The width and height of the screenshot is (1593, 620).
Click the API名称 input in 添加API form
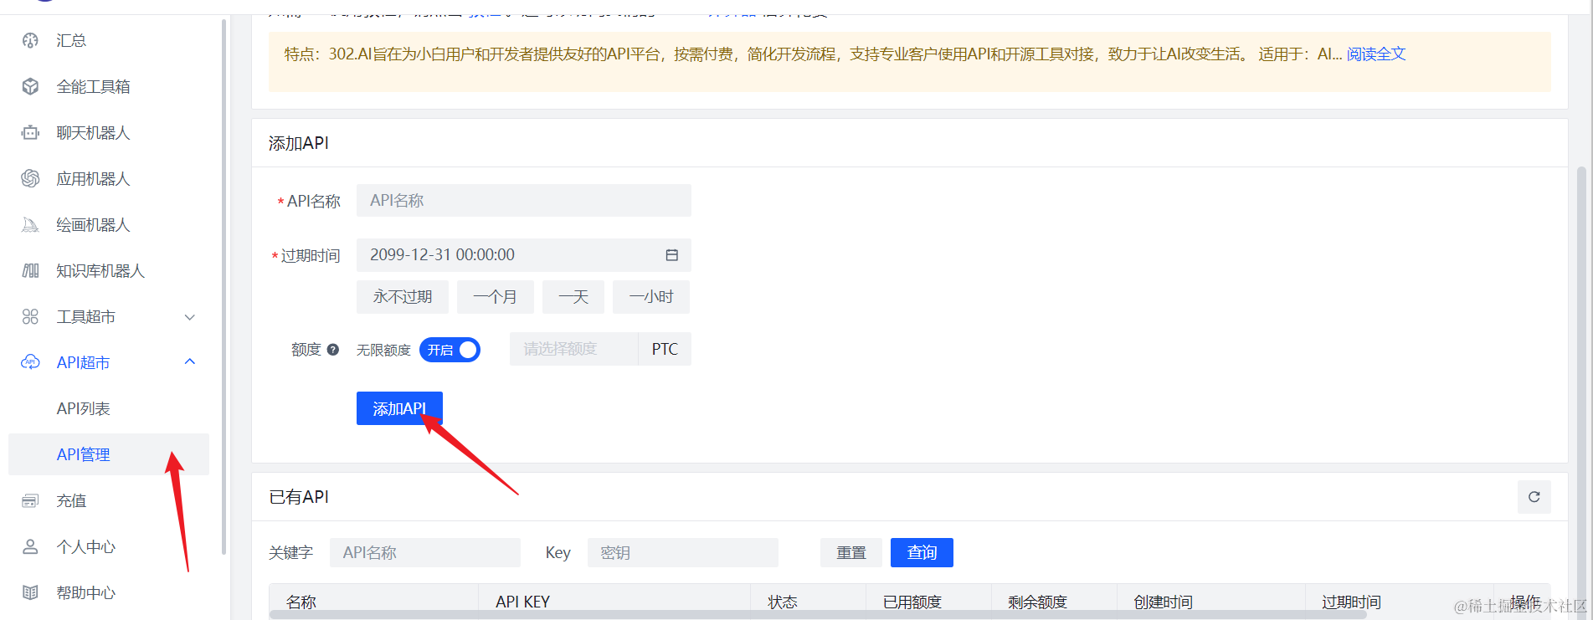pos(524,201)
